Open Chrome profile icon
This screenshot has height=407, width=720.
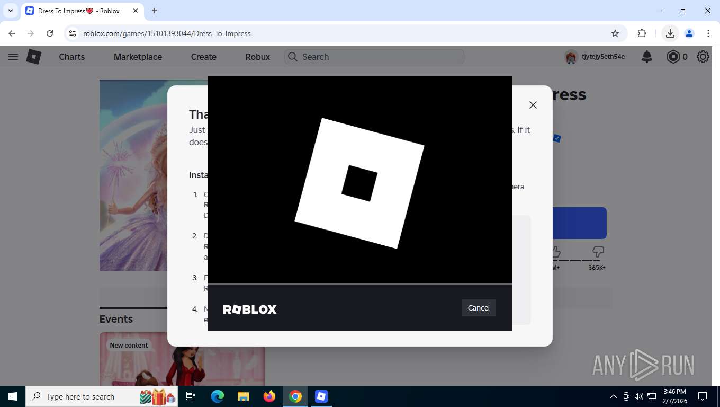tap(689, 33)
